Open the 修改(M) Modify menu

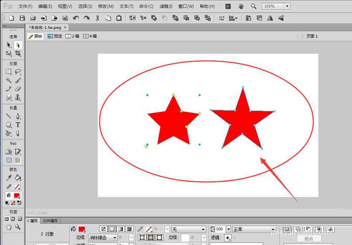click(x=106, y=6)
